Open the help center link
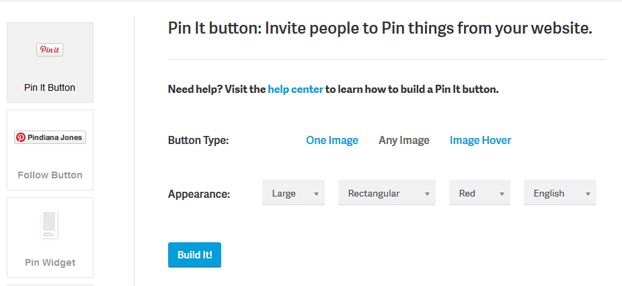The height and width of the screenshot is (286, 622). tap(295, 90)
